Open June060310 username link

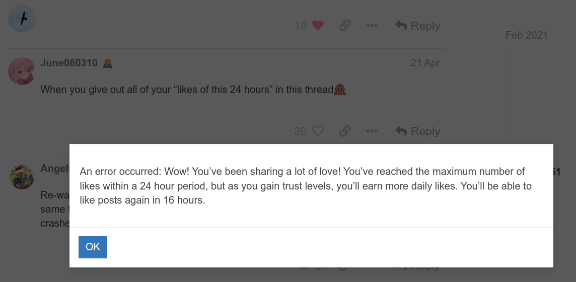pos(68,63)
